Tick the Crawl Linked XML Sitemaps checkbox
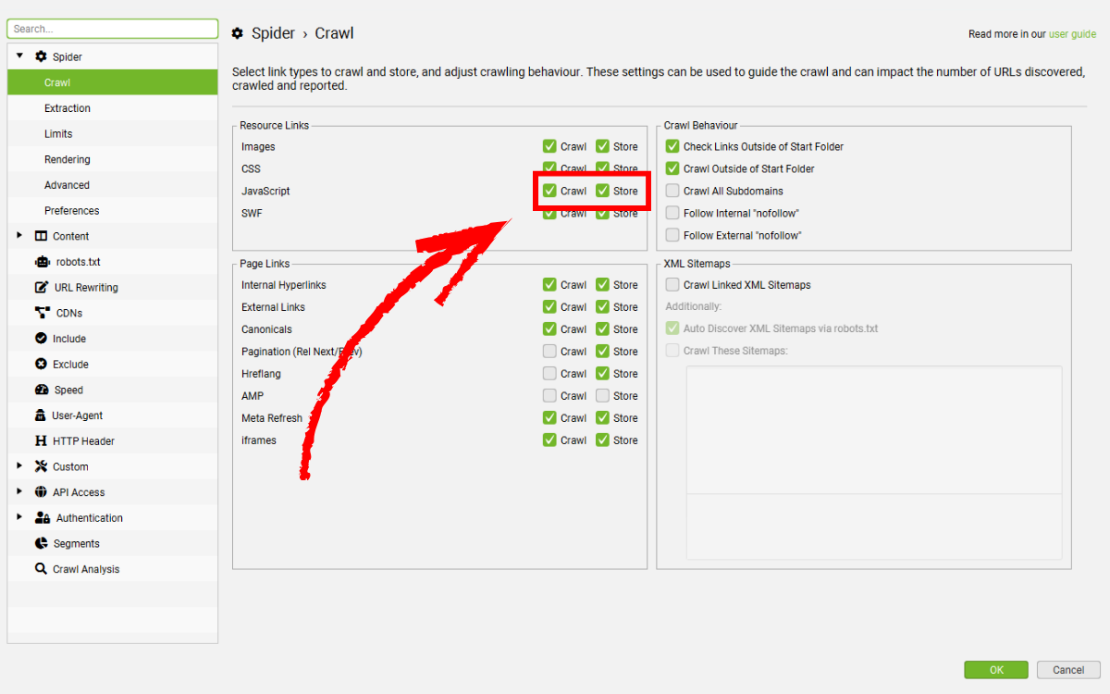Image resolution: width=1110 pixels, height=694 pixels. pyautogui.click(x=672, y=285)
